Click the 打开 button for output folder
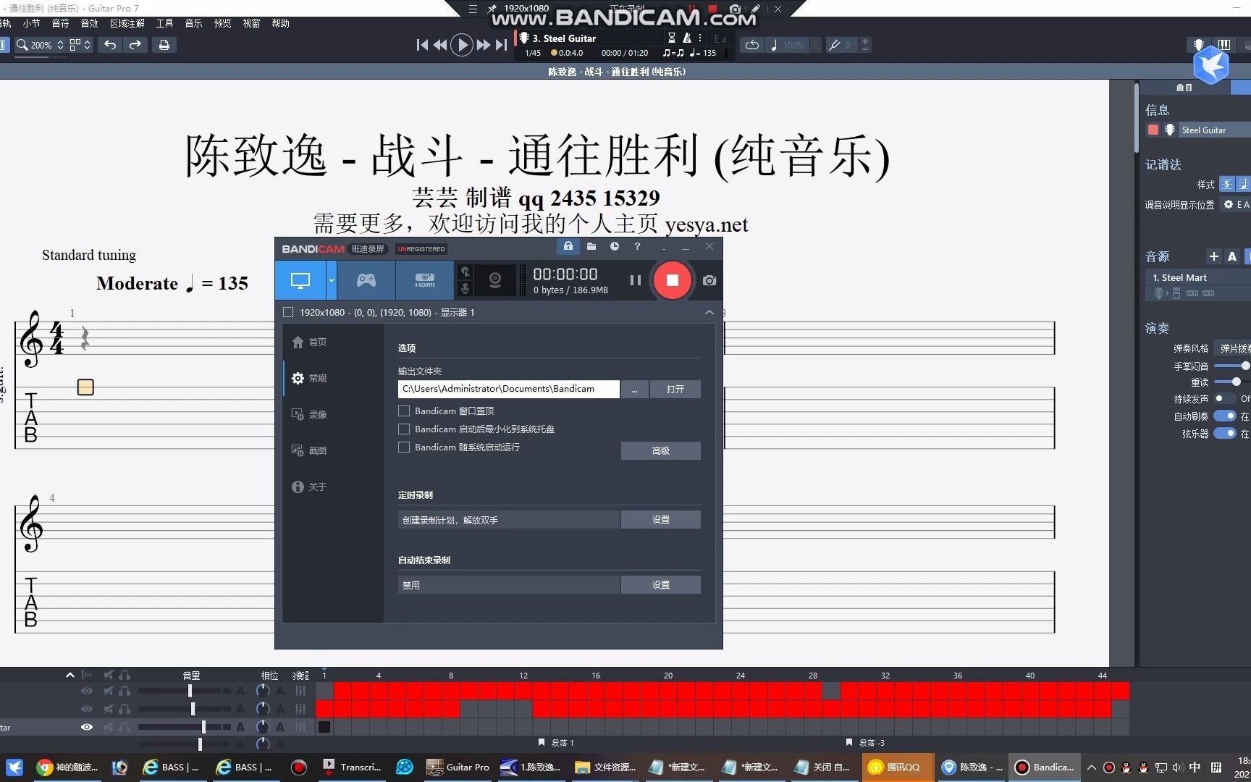 (x=675, y=389)
